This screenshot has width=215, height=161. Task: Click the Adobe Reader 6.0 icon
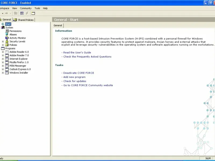[x=7, y=52]
